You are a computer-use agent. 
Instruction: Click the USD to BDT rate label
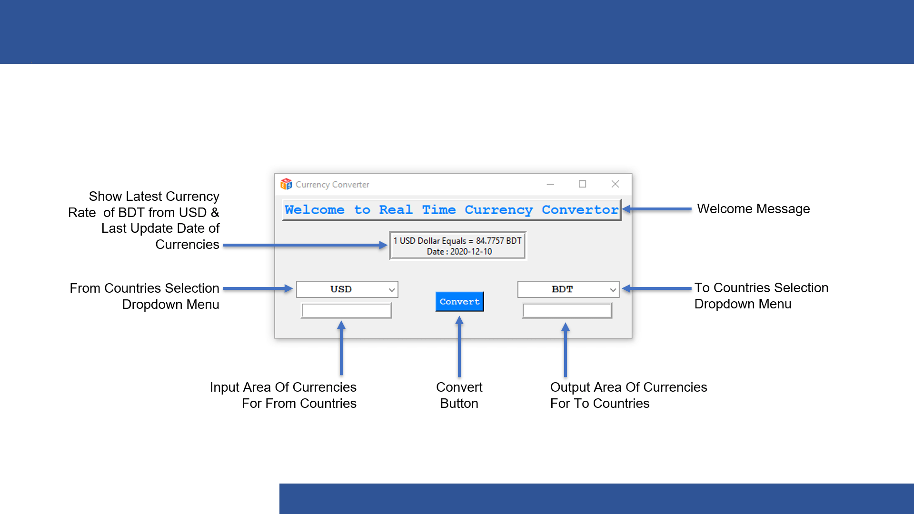(457, 246)
